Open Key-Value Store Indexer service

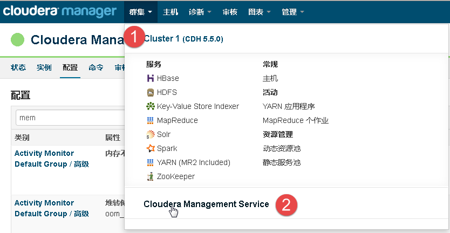(197, 106)
